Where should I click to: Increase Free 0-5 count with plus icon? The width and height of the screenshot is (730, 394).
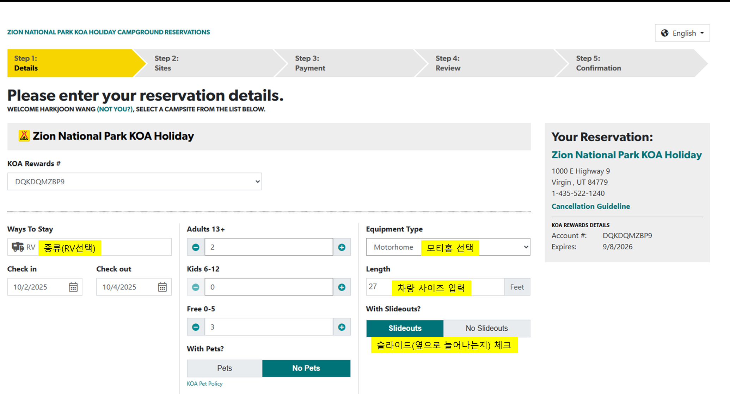click(342, 327)
